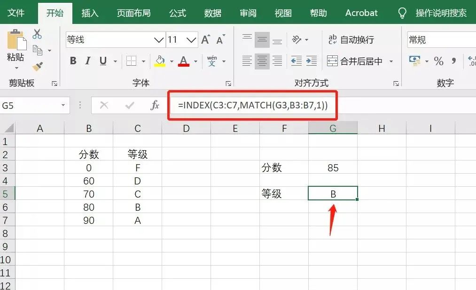Toggle 合并后居中 merge cells
This screenshot has height=290, width=476.
[352, 61]
